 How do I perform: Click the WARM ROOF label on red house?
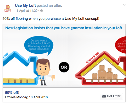(93, 58)
